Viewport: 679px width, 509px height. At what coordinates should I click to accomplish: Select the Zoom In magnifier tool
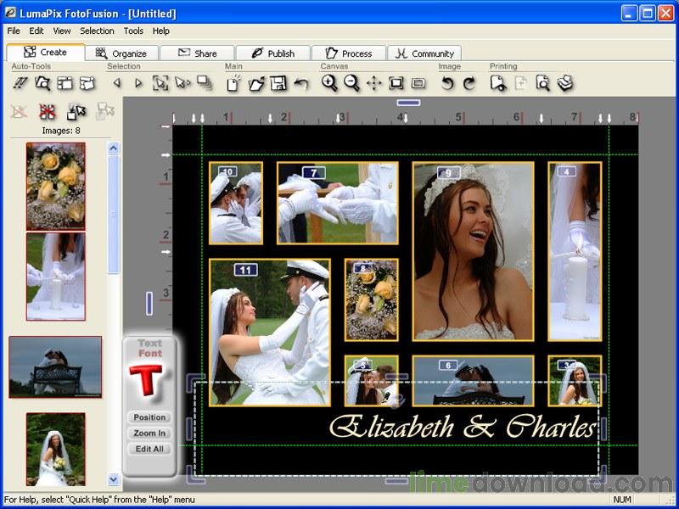pos(328,83)
